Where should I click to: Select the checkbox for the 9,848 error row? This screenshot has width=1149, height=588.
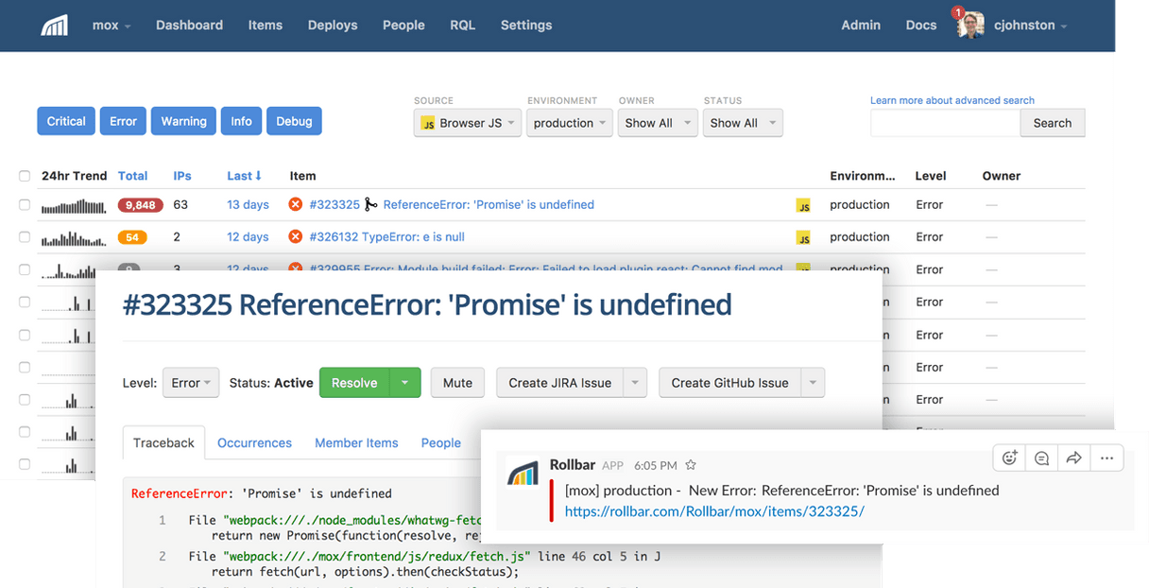(x=24, y=204)
